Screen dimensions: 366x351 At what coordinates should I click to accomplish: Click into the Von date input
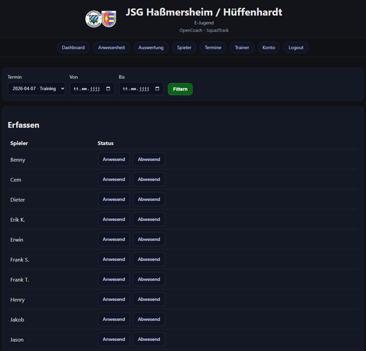(x=87, y=89)
